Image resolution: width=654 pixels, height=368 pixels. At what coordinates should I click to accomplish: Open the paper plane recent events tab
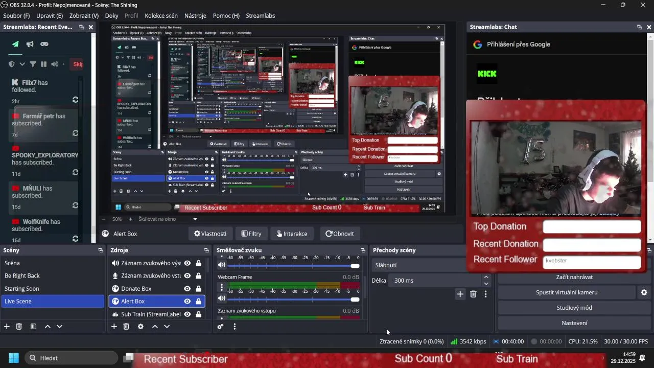pyautogui.click(x=15, y=44)
